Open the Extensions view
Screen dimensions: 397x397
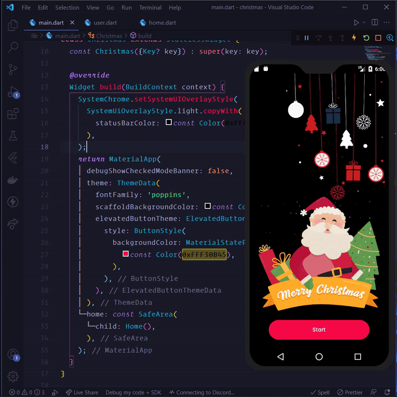13,114
